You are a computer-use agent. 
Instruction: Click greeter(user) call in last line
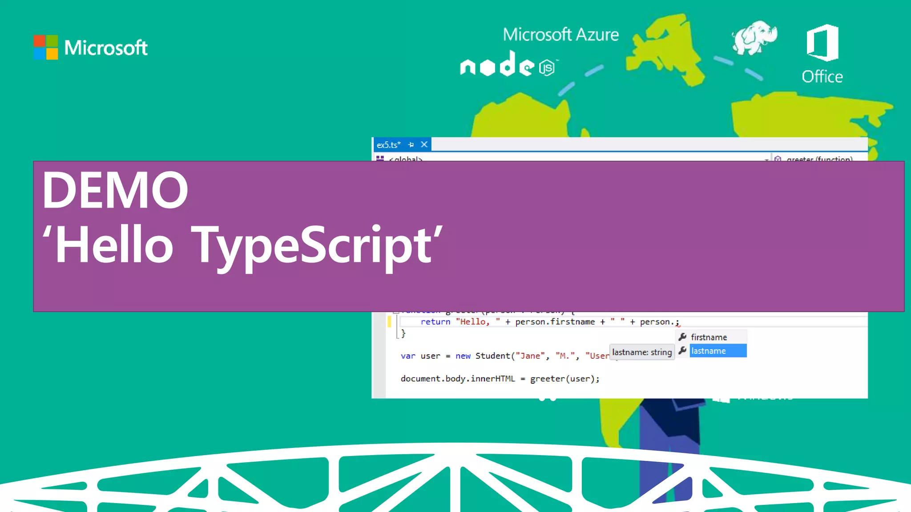[x=563, y=379]
